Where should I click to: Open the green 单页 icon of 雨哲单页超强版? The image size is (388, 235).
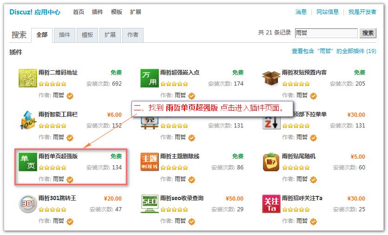pos(28,162)
